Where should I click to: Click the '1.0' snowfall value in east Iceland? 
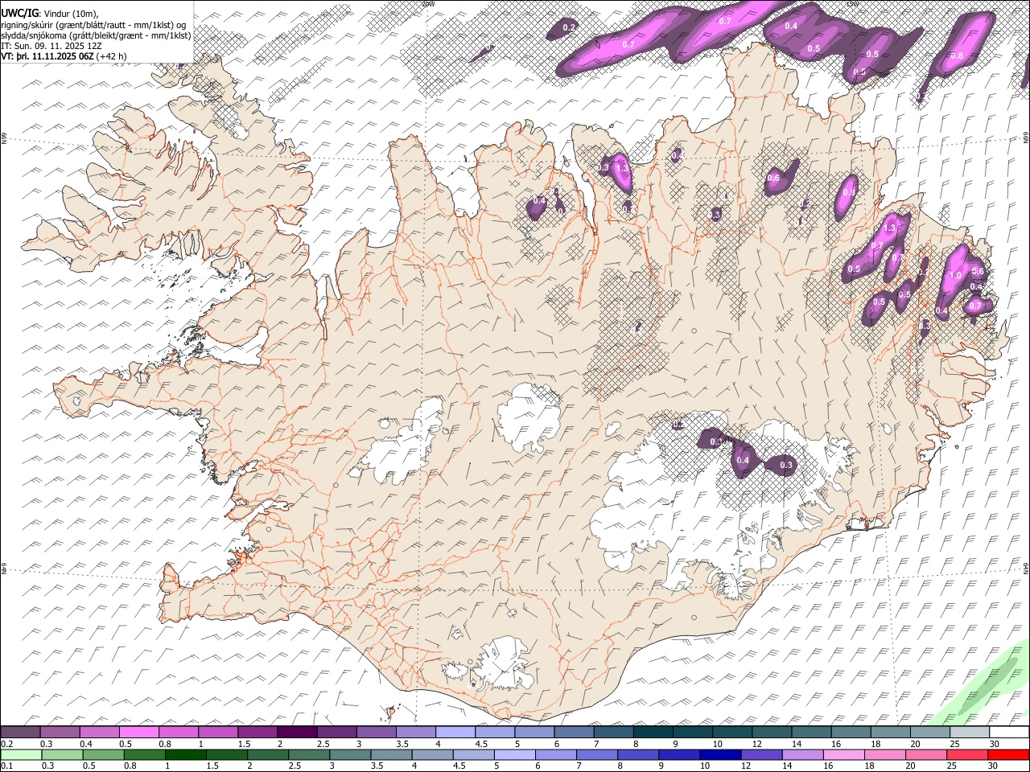[x=956, y=275]
